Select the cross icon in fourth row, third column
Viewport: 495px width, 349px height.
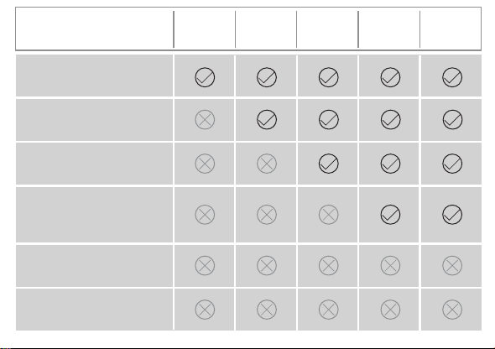pos(329,215)
